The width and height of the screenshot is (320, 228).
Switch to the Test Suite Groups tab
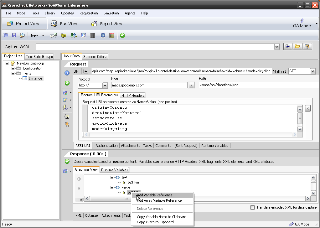[x=39, y=57]
